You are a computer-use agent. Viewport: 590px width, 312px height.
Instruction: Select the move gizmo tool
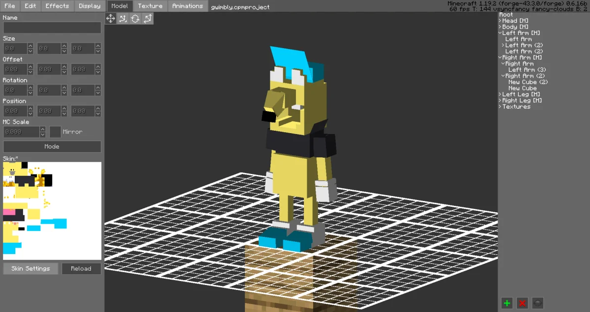click(x=111, y=19)
